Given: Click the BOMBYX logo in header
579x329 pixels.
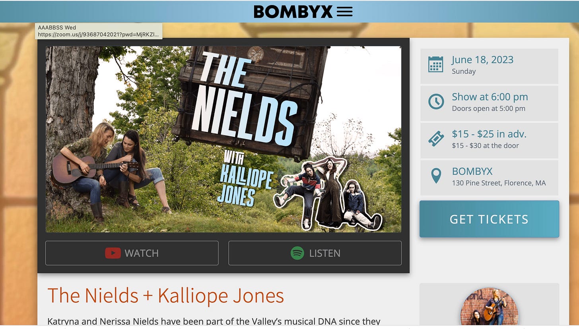Looking at the screenshot, I should click(x=293, y=12).
